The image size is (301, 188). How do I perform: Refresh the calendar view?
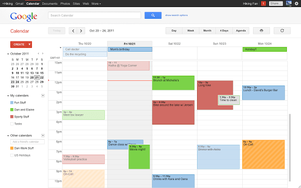pyautogui.click(x=282, y=31)
